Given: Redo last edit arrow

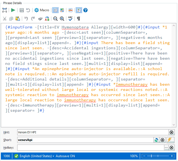Looking at the screenshot, I should point(33,19).
